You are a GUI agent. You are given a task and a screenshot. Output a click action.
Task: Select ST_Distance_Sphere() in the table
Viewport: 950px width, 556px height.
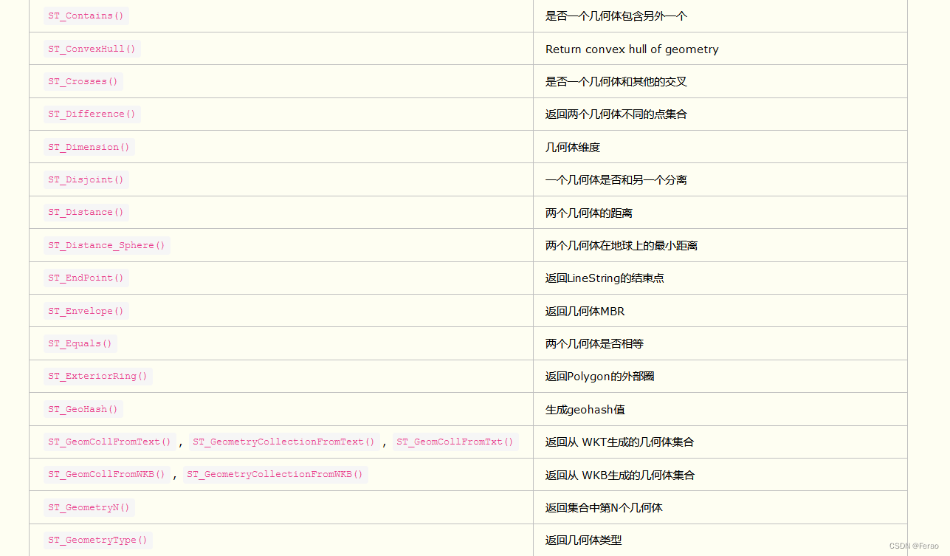[x=107, y=245]
